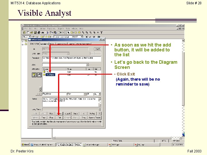Click the Copy toolbar icon

(51, 32)
